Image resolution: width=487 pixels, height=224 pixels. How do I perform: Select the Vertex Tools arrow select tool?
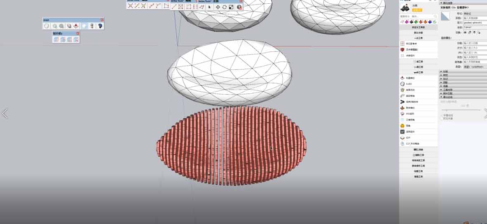point(209,7)
